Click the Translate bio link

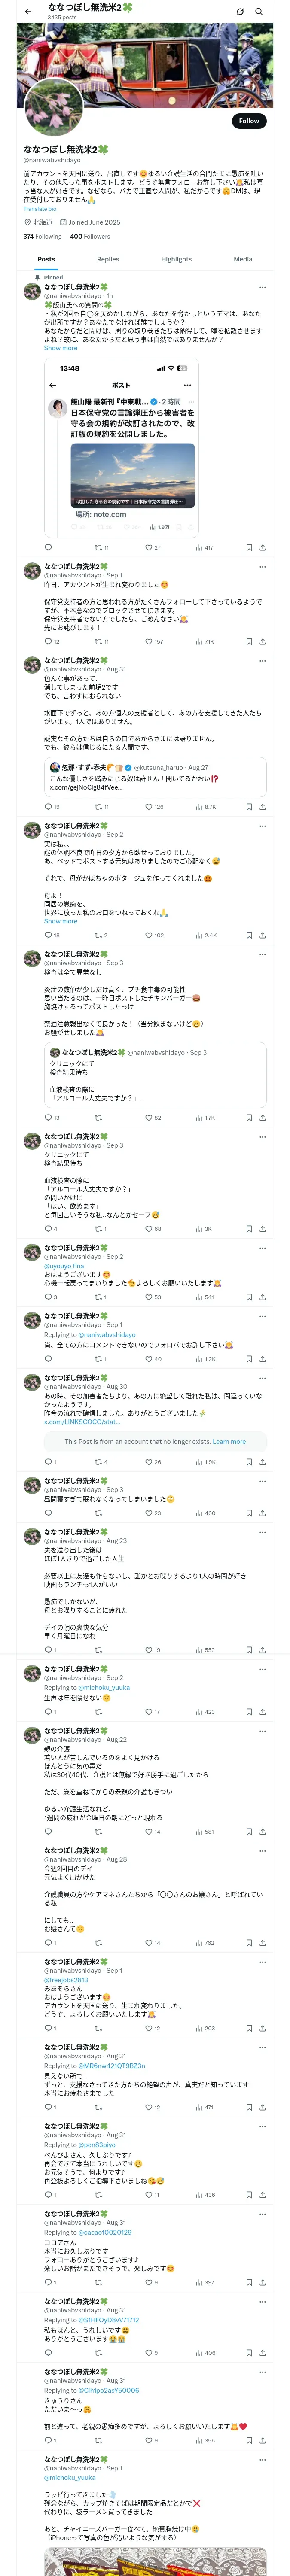coord(40,208)
